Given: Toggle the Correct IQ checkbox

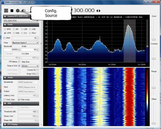Looking at the screenshot, I should coord(37,70).
